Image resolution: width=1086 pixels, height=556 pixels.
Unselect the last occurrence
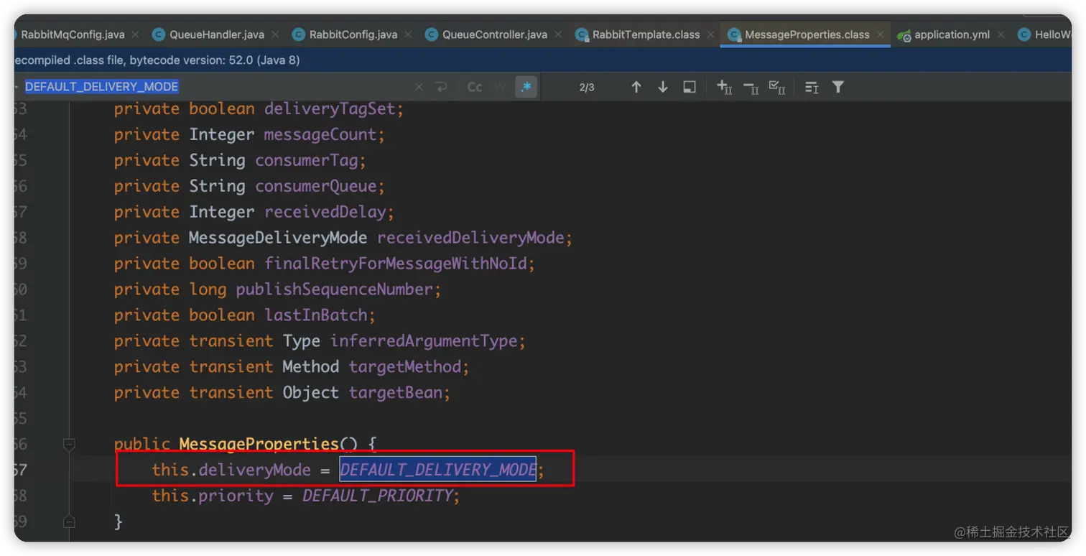tap(751, 87)
